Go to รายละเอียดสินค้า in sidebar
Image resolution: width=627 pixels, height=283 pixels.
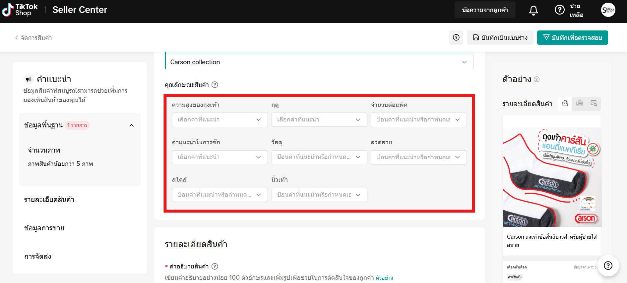click(x=49, y=200)
